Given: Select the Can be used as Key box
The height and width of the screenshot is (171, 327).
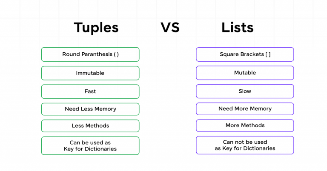Looking at the screenshot, I should point(90,145).
